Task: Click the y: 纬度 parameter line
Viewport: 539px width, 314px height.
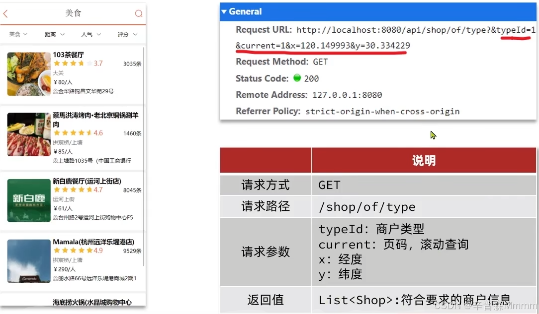Action: click(x=340, y=274)
